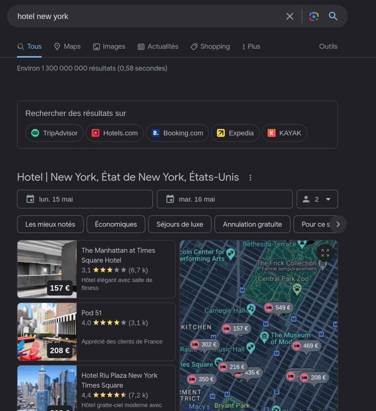Open Pod 51 hotel photo thumbnail
The image size is (376, 411).
tap(47, 332)
